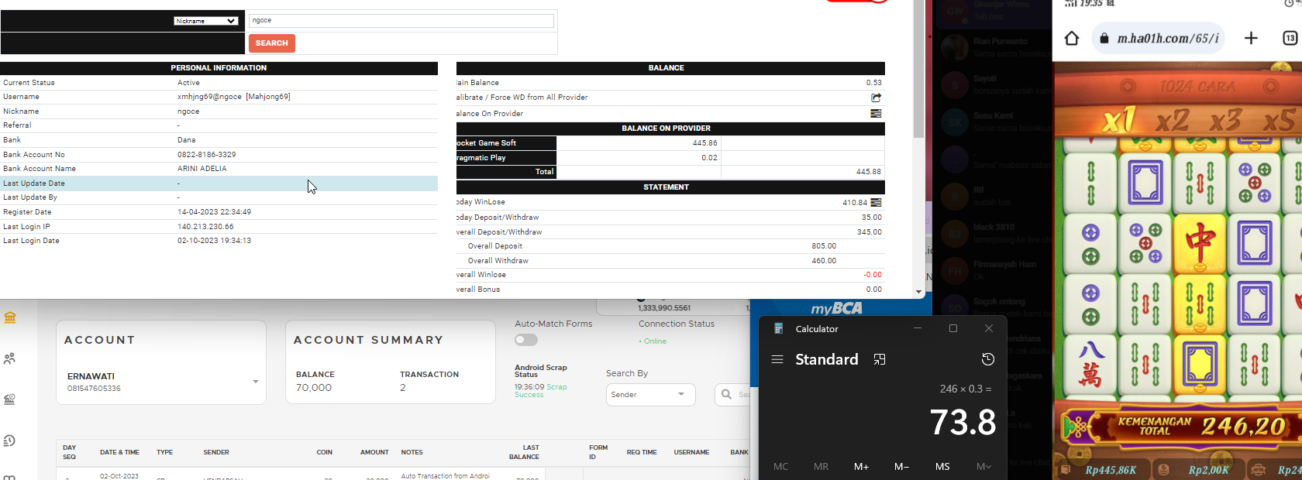Click the SENDER column header
Viewport: 1302px width, 480px height.
click(216, 452)
